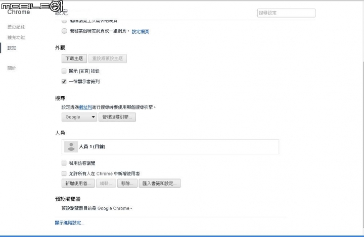Enable 顯示 [首頁] 按鈕 checkbox
Screen dimensions: 364x237
tap(64, 71)
